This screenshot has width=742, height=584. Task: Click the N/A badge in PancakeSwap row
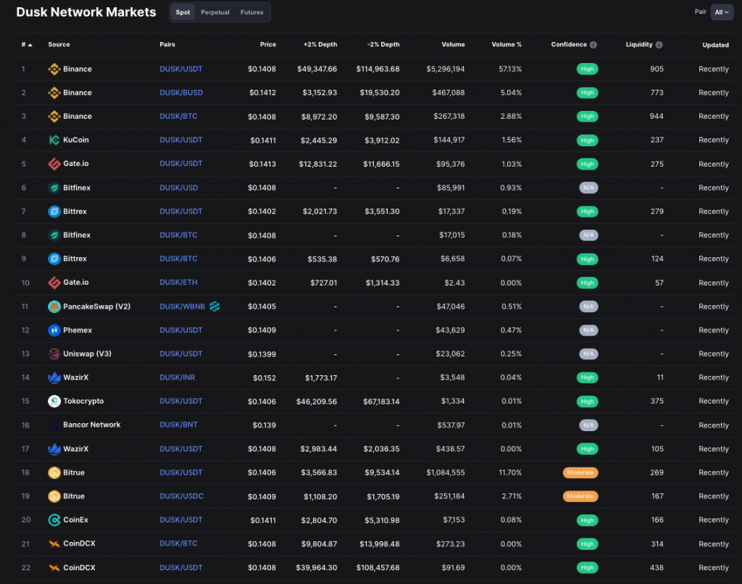(588, 306)
